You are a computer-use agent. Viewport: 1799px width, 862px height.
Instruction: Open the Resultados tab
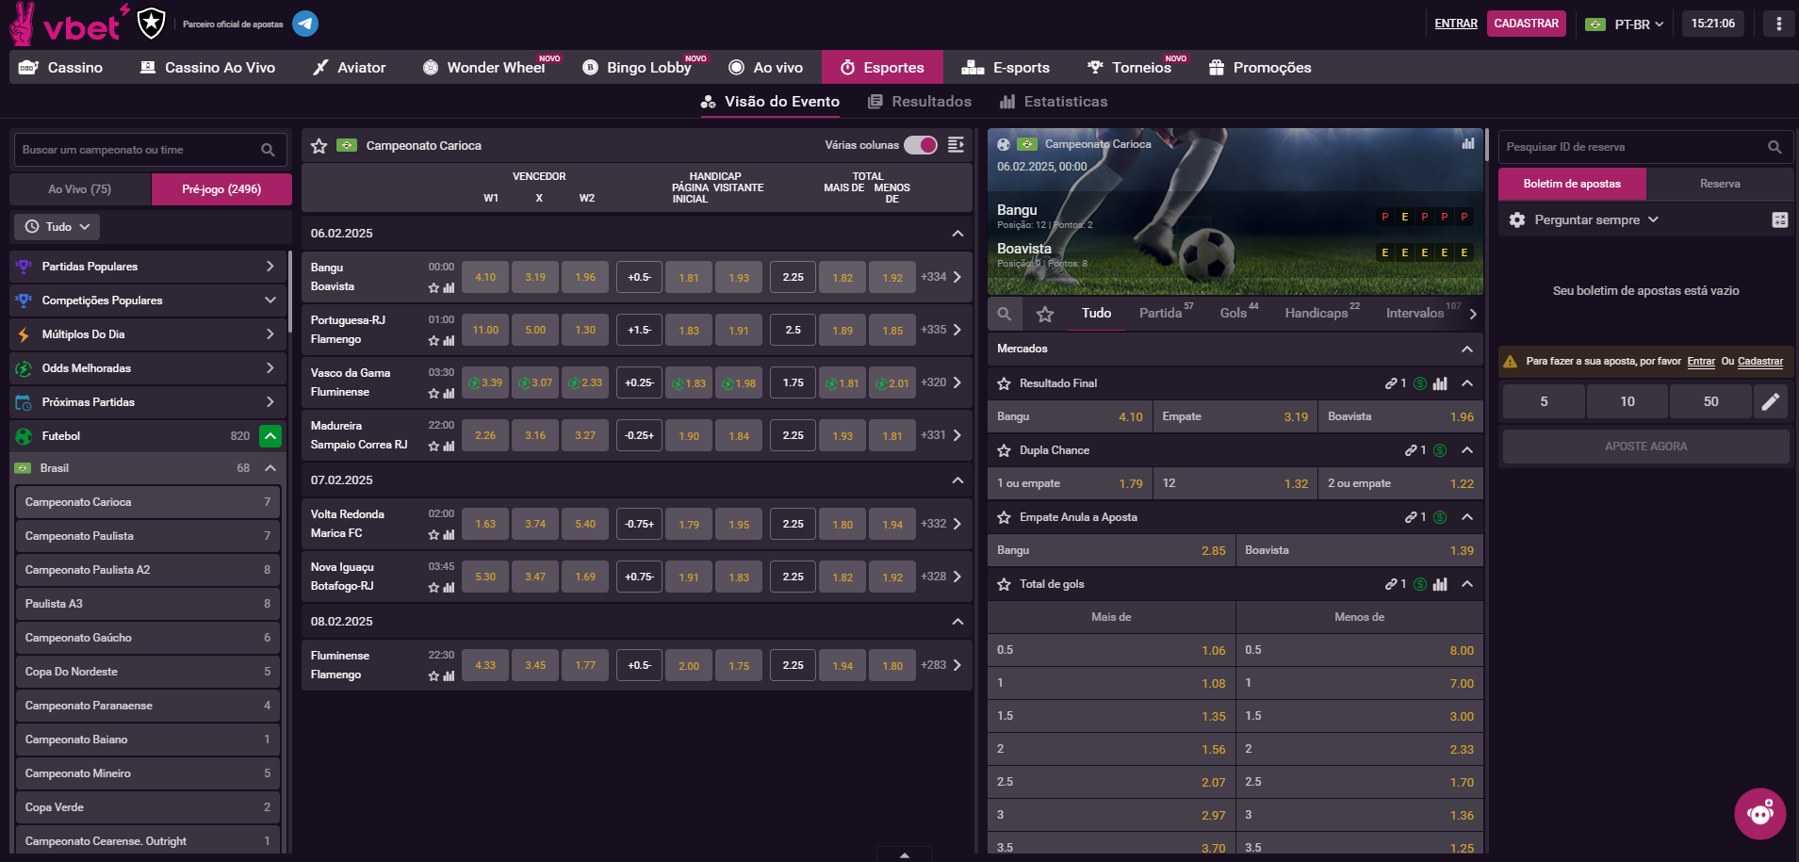click(920, 102)
